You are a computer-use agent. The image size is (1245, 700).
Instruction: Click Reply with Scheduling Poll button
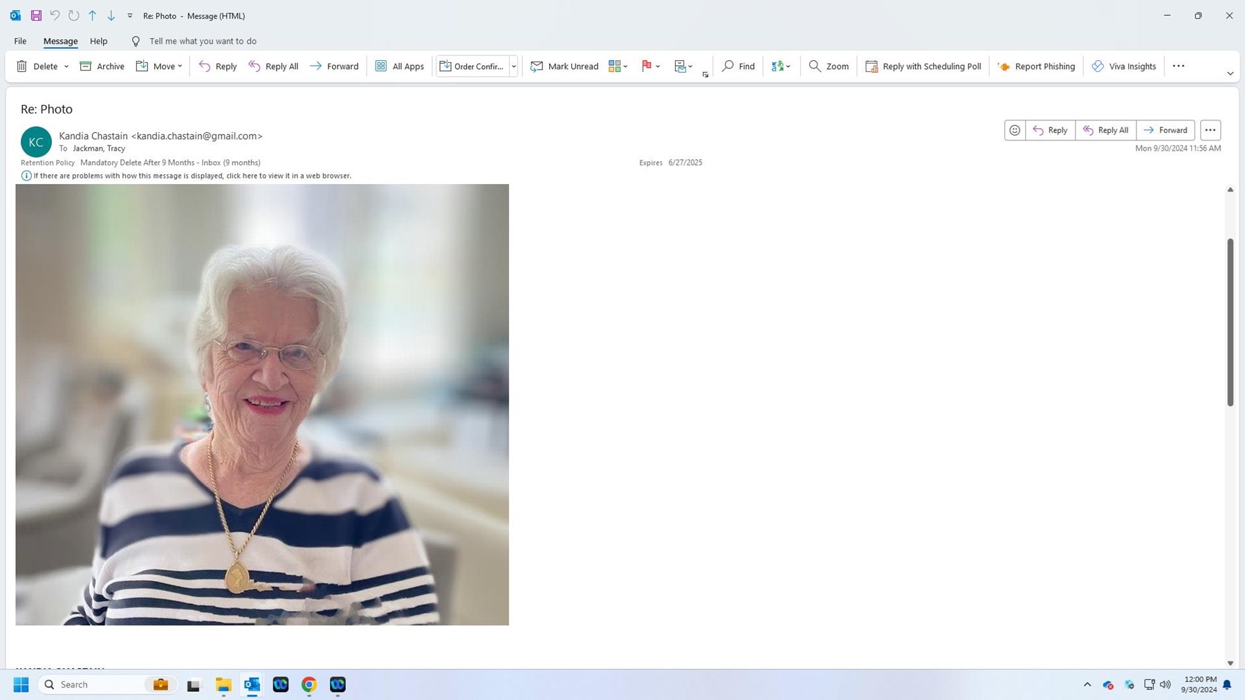(923, 66)
